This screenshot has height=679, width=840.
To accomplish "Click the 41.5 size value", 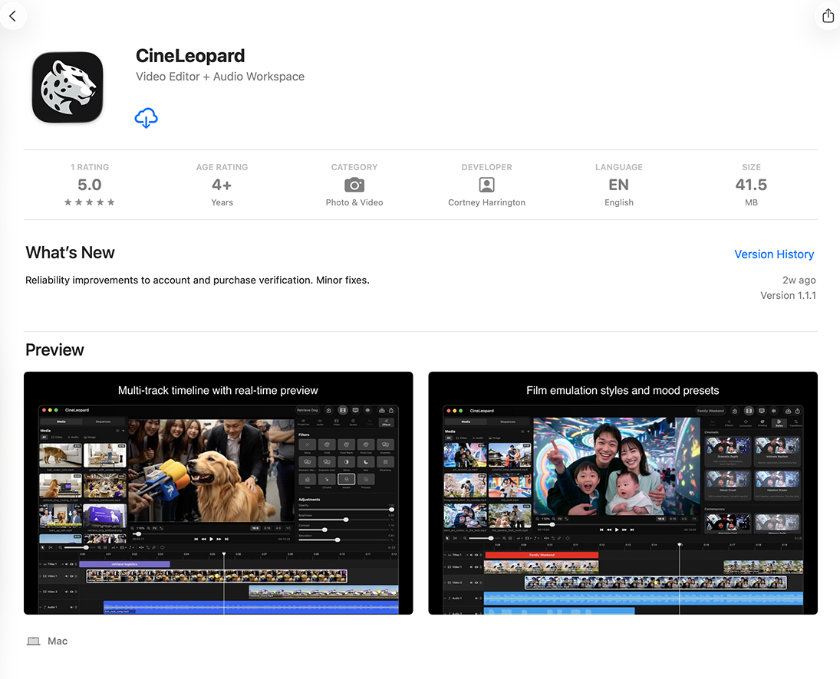I will tap(751, 185).
